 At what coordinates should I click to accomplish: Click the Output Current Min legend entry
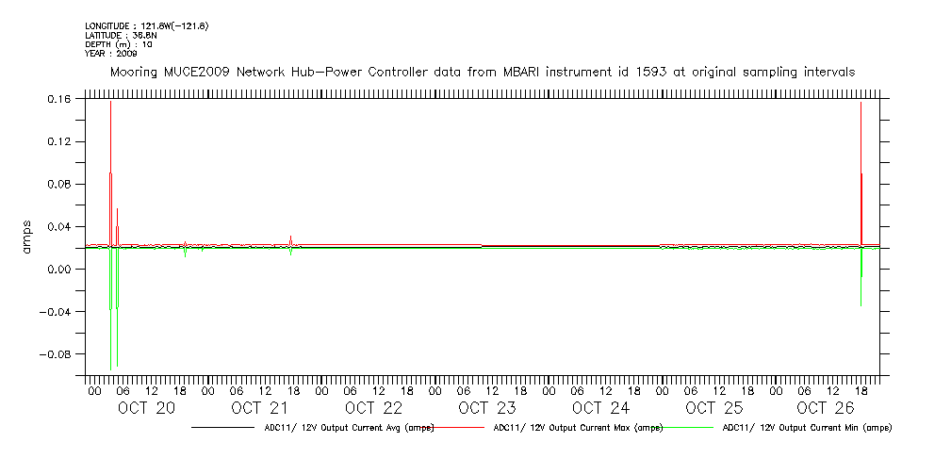(807, 428)
